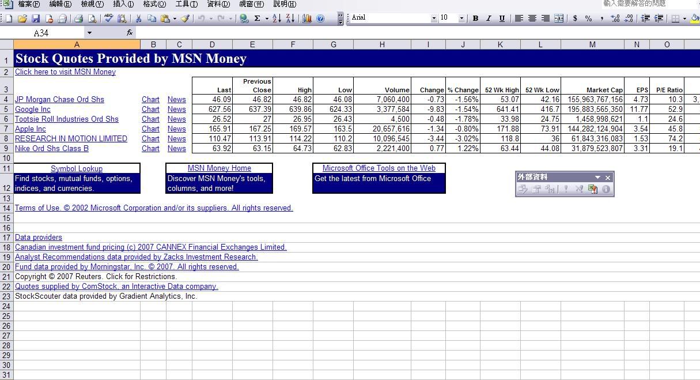Viewport: 700px width, 380px height.
Task: Decrease cell indent
Action: coord(645,18)
